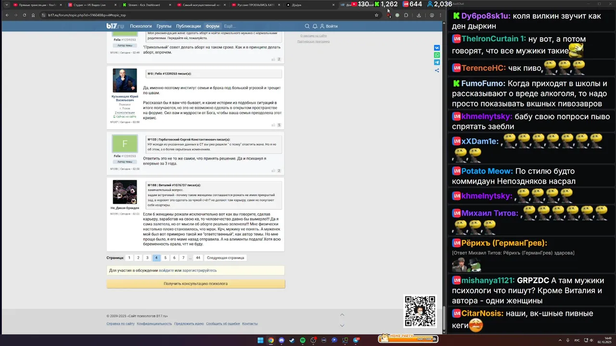Like post №197 thumbs-up count 5

276,125
